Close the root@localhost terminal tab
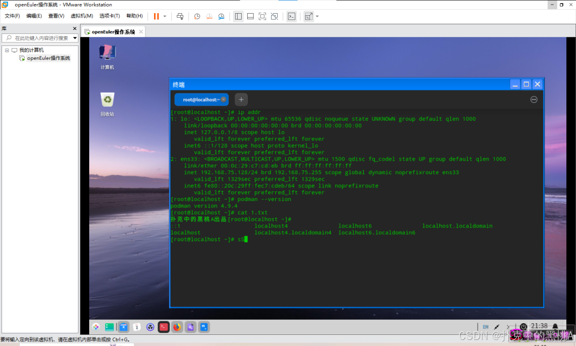This screenshot has height=346, width=576. point(223,100)
